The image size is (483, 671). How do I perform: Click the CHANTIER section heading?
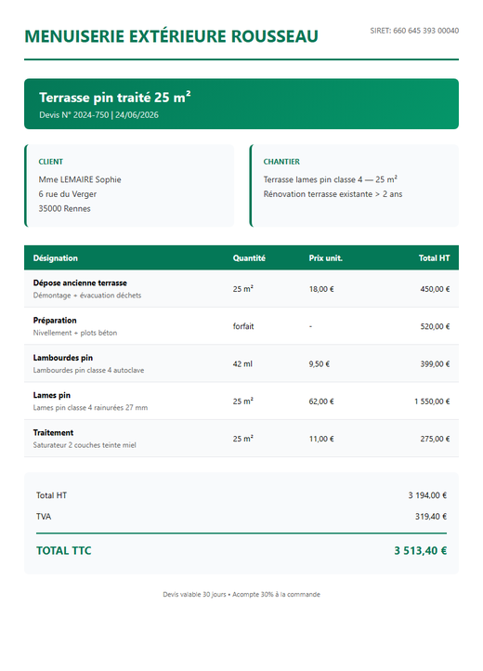pyautogui.click(x=281, y=162)
